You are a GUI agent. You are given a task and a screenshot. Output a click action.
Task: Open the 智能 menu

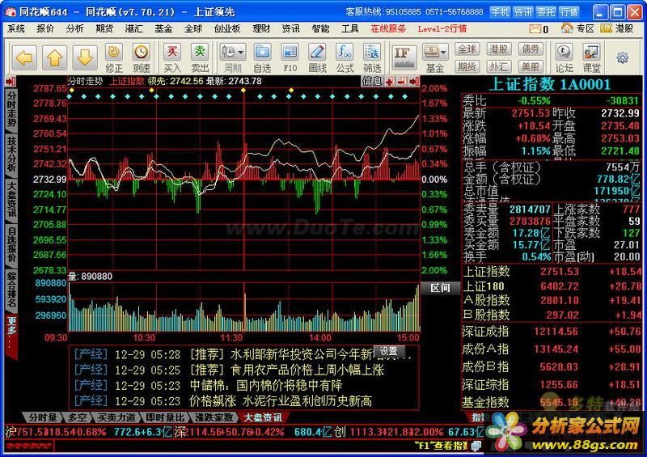pos(320,28)
